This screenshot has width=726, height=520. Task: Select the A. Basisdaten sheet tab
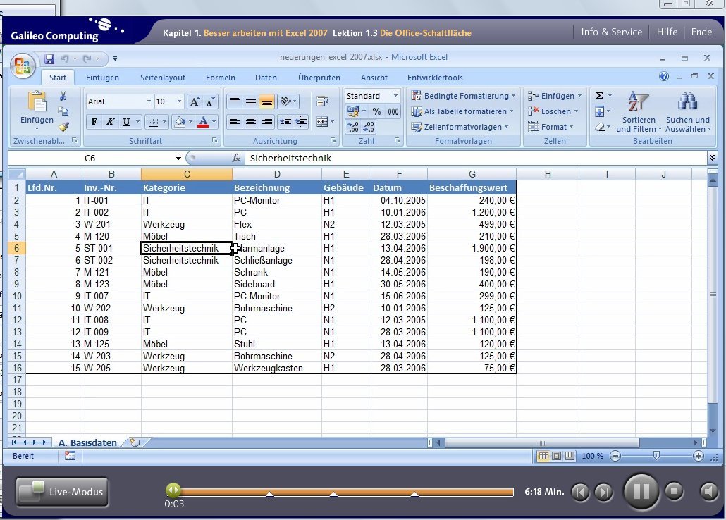coord(87,442)
